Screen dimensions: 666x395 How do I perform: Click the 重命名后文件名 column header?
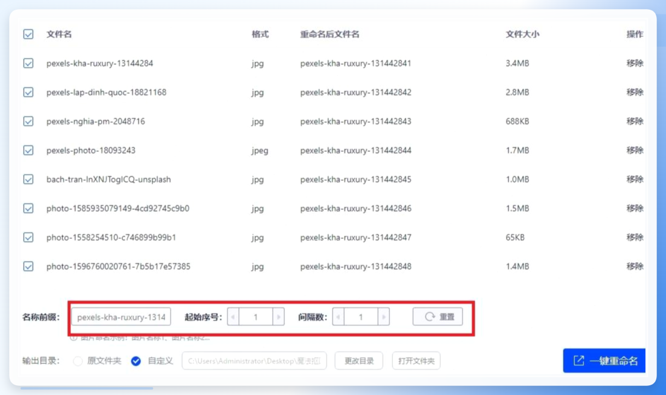pyautogui.click(x=329, y=34)
